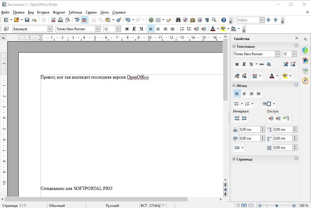Screen dimensions: 311x208
Task: Click the Русский language status field
Action: [113, 205]
